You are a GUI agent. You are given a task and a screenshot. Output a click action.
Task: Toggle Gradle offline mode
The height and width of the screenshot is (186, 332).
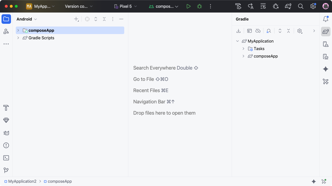tap(258, 31)
